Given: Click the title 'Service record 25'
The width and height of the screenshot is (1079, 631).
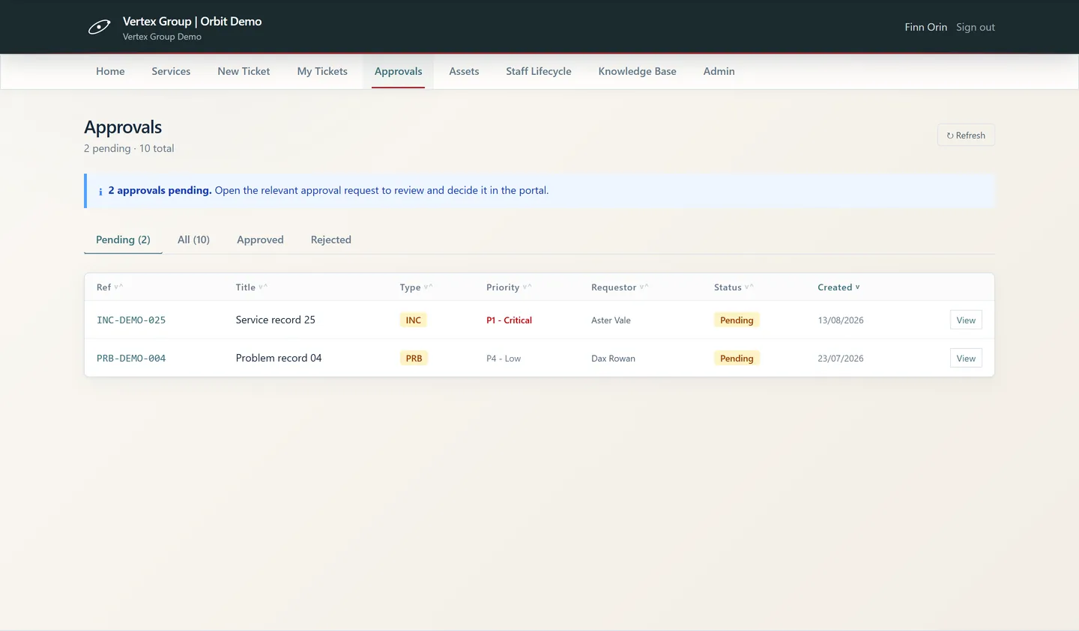Looking at the screenshot, I should pyautogui.click(x=275, y=320).
